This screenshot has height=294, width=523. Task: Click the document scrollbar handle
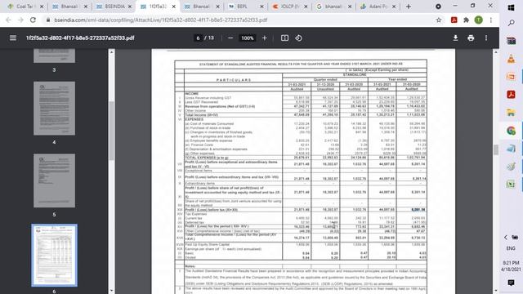pyautogui.click(x=496, y=150)
